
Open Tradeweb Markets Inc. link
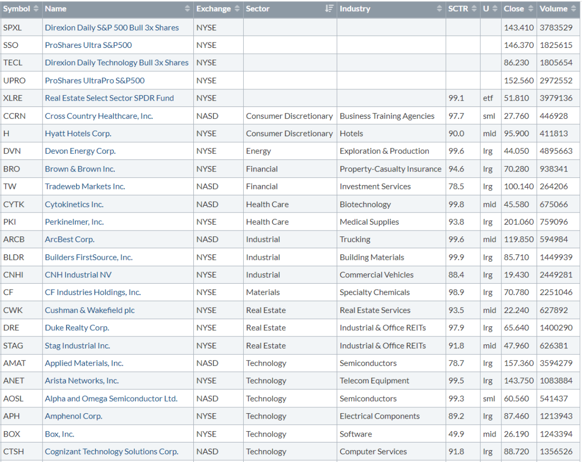[x=84, y=186]
